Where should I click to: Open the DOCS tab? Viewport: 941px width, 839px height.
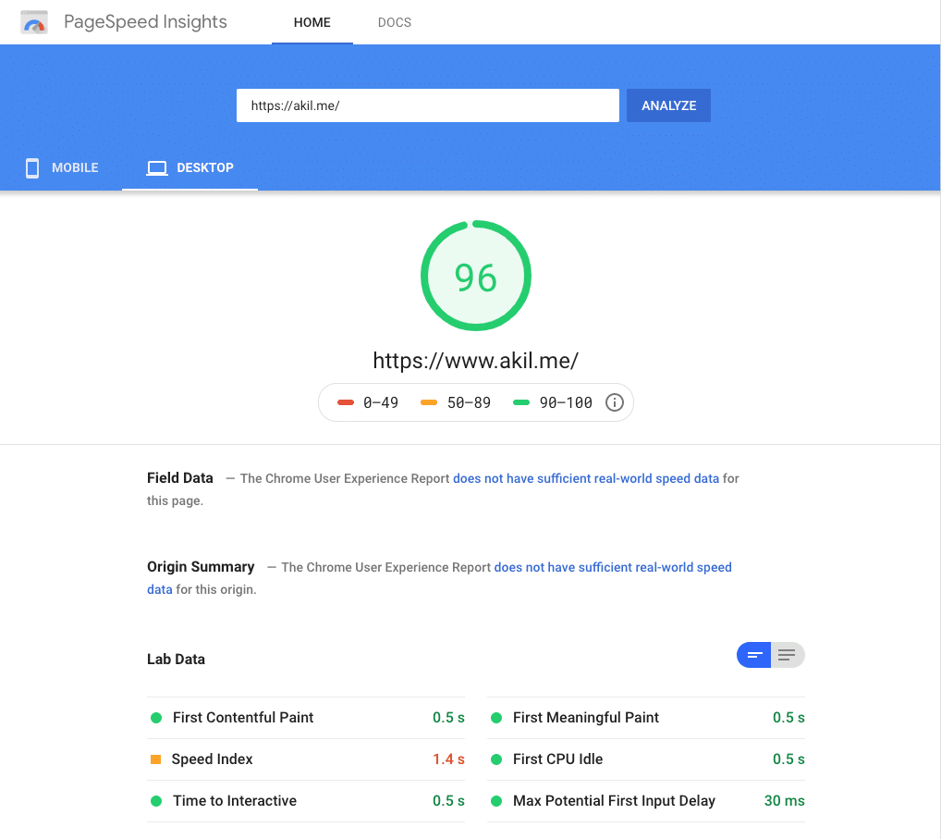coord(395,22)
